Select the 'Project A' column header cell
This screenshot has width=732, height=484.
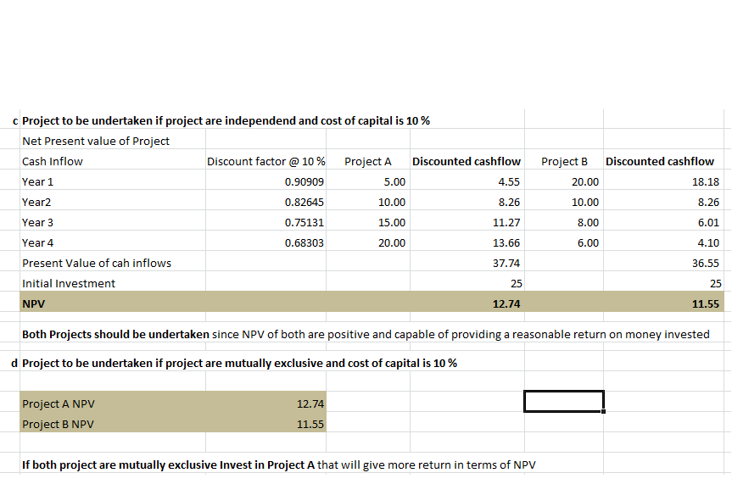368,161
